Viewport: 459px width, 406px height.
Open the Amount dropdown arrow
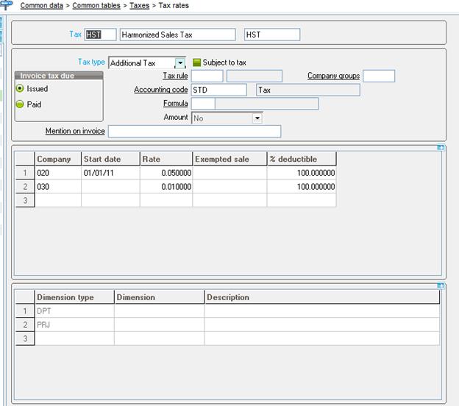tap(257, 118)
